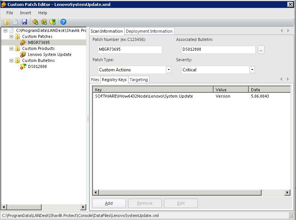This screenshot has width=296, height=220.
Task: Collapse the root file tree node
Action: click(x=6, y=30)
